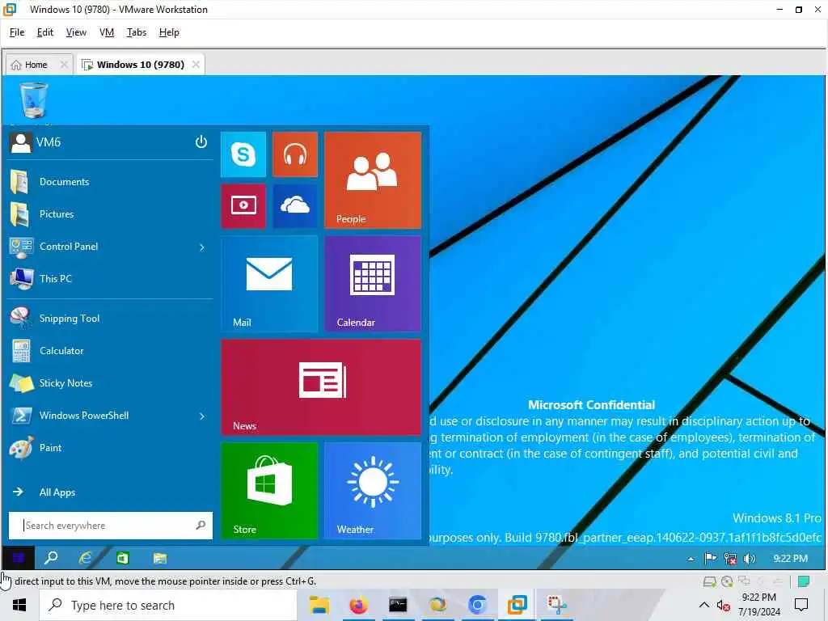Open Chrome on host taskbar

[x=477, y=605]
